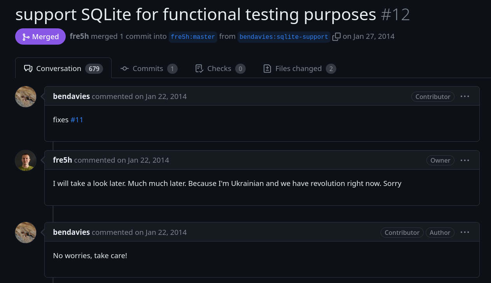Select the Conversation tab

(63, 69)
